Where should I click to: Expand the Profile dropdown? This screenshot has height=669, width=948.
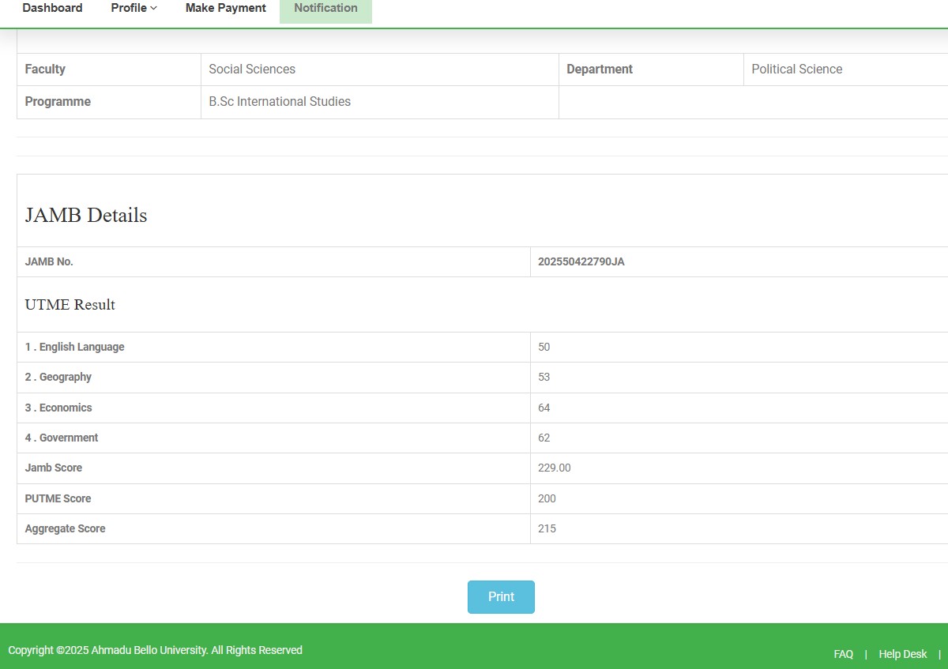[x=134, y=8]
